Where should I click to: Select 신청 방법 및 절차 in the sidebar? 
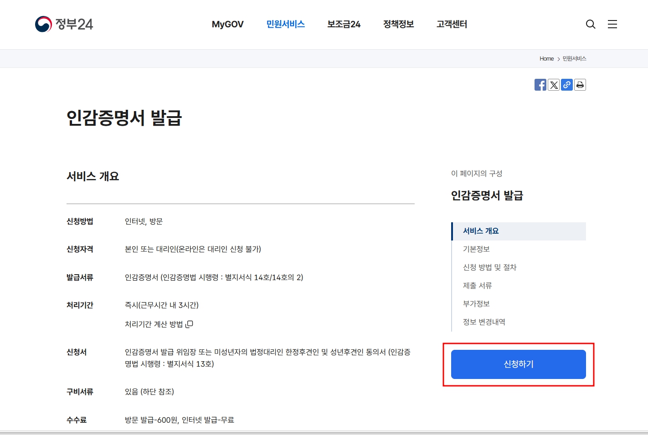pos(489,267)
